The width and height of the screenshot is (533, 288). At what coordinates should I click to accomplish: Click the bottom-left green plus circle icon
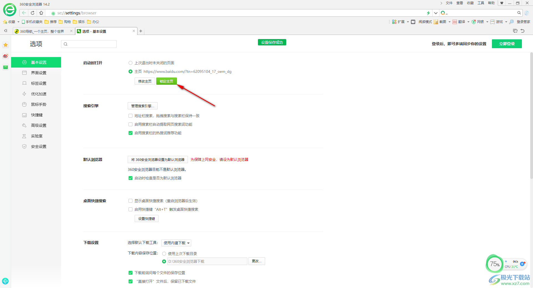click(5, 281)
